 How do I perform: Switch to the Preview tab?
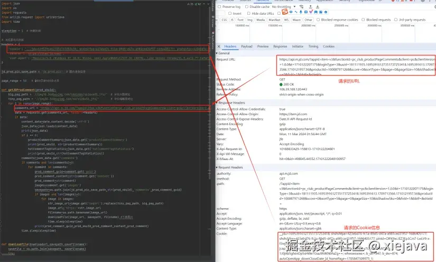[263, 46]
